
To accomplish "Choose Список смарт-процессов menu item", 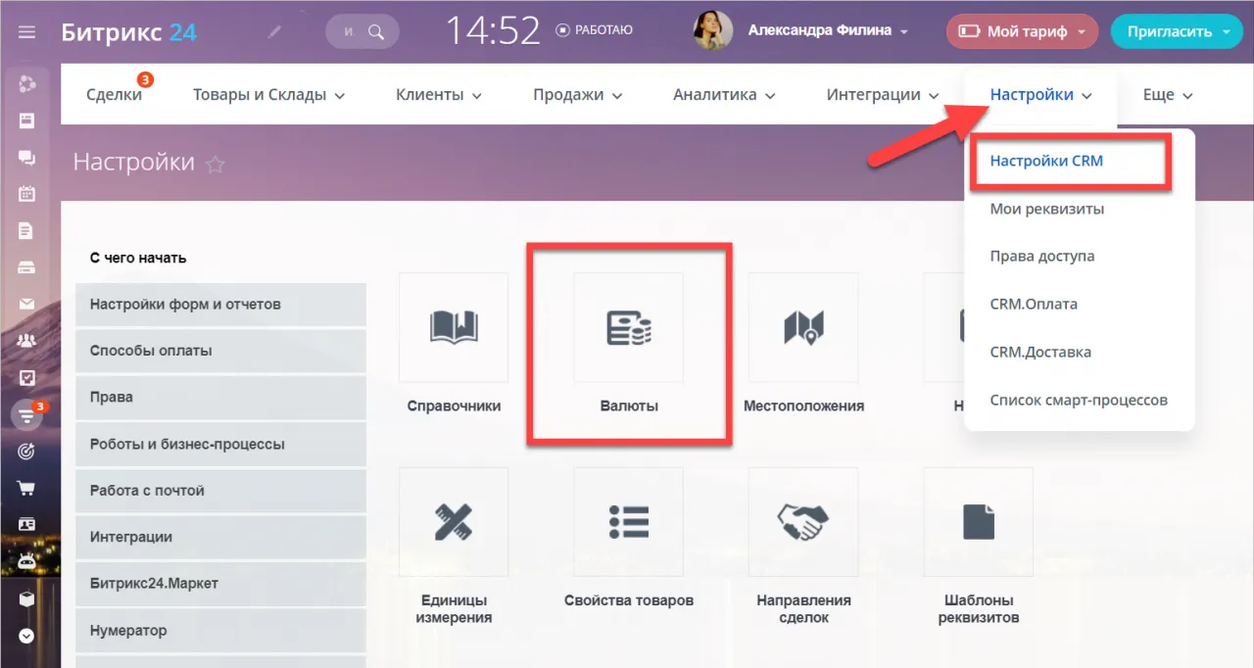I will click(1079, 400).
